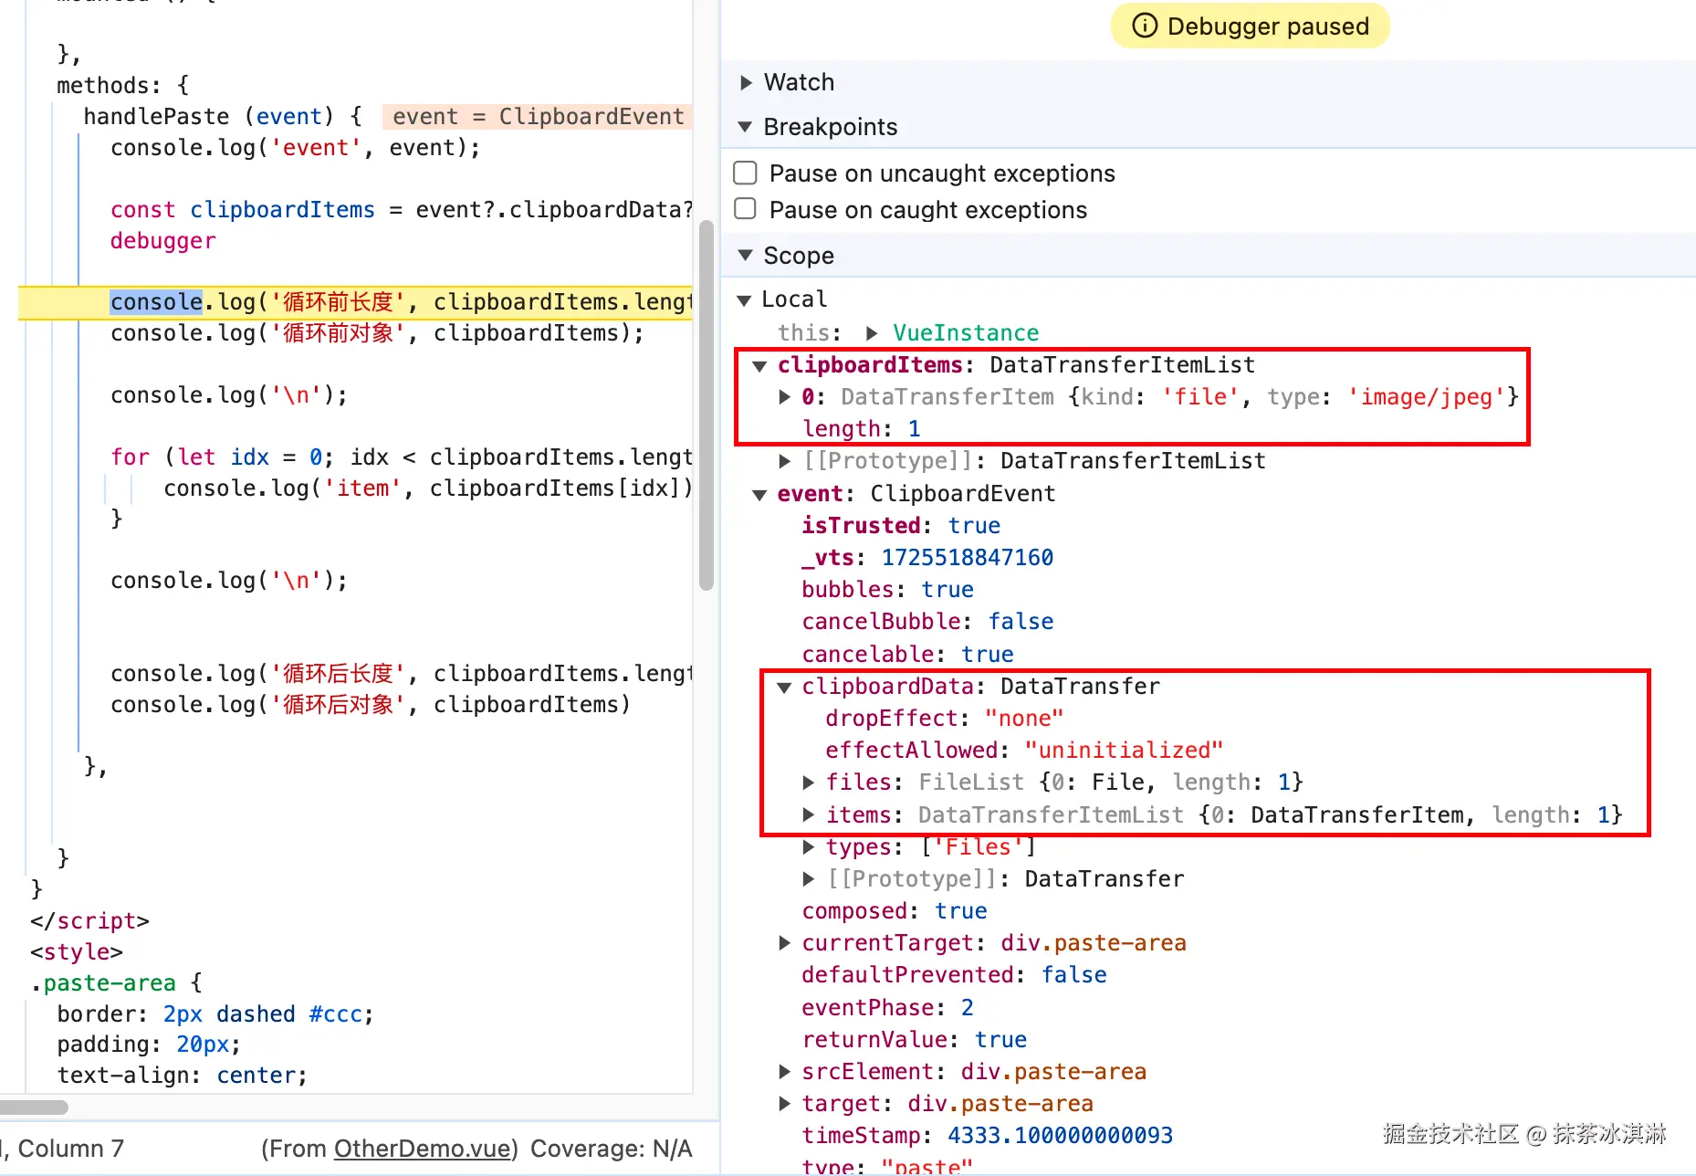
Task: Expand DataTransferItem entry at index 0
Action: tap(784, 397)
